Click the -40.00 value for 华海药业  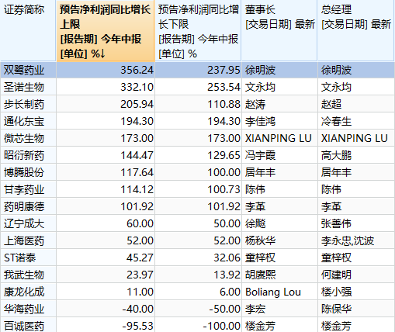pos(138,309)
